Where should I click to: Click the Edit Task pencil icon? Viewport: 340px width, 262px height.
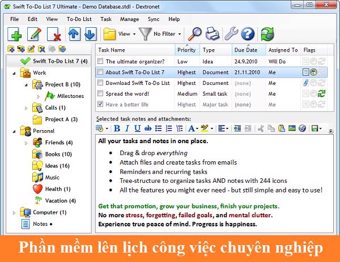pyautogui.click(x=34, y=34)
